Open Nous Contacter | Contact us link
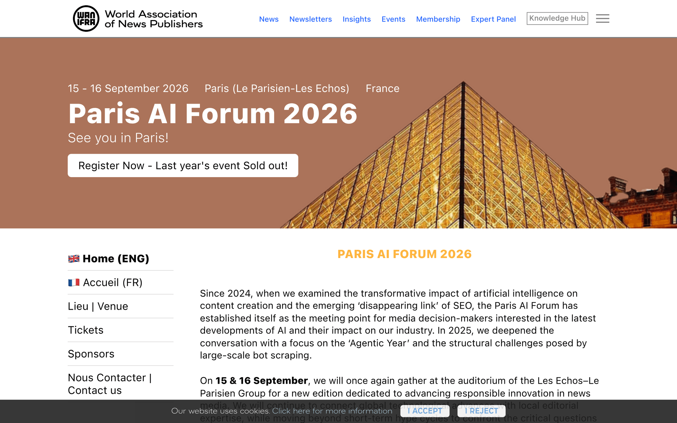 click(x=110, y=384)
